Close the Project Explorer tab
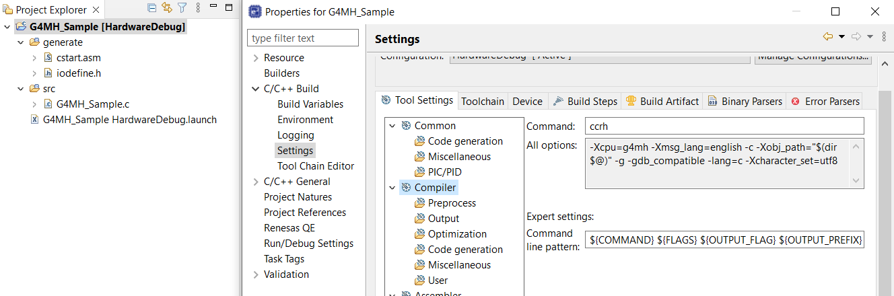Viewport: 894px width, 296px height. pos(95,10)
